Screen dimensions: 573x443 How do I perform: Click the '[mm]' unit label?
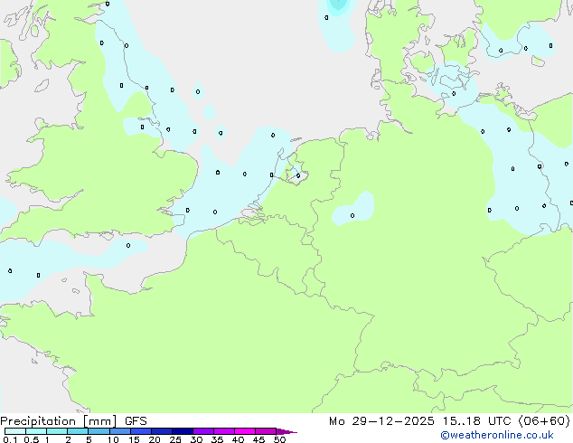(x=99, y=421)
